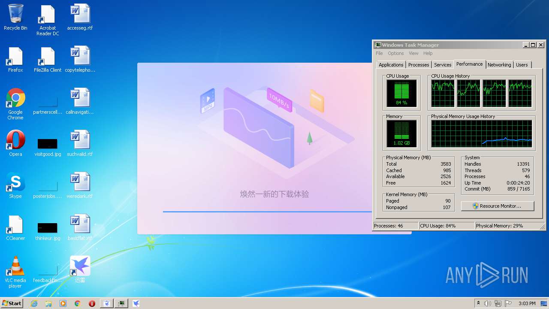Viewport: 549px width, 309px height.
Task: Select posterjobs desktop file
Action: (x=48, y=188)
